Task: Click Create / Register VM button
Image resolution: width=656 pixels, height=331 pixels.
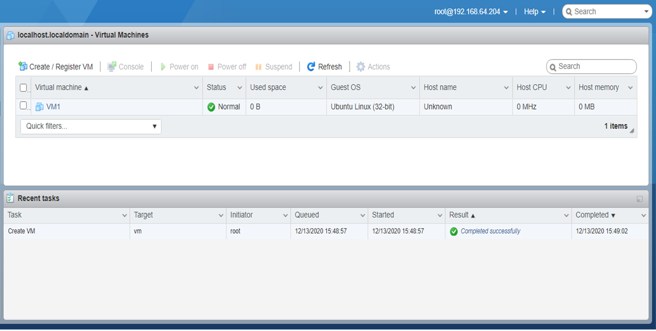Action: 56,67
